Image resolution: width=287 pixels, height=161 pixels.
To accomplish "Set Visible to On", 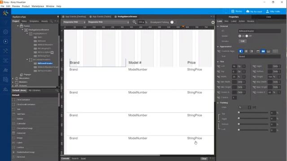I will (x=240, y=36).
